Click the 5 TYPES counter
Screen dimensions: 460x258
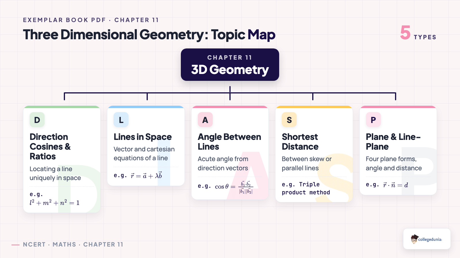[418, 33]
